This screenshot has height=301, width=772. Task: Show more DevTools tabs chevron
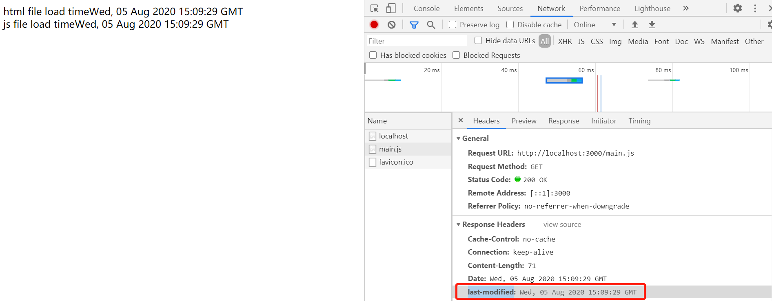tap(685, 9)
